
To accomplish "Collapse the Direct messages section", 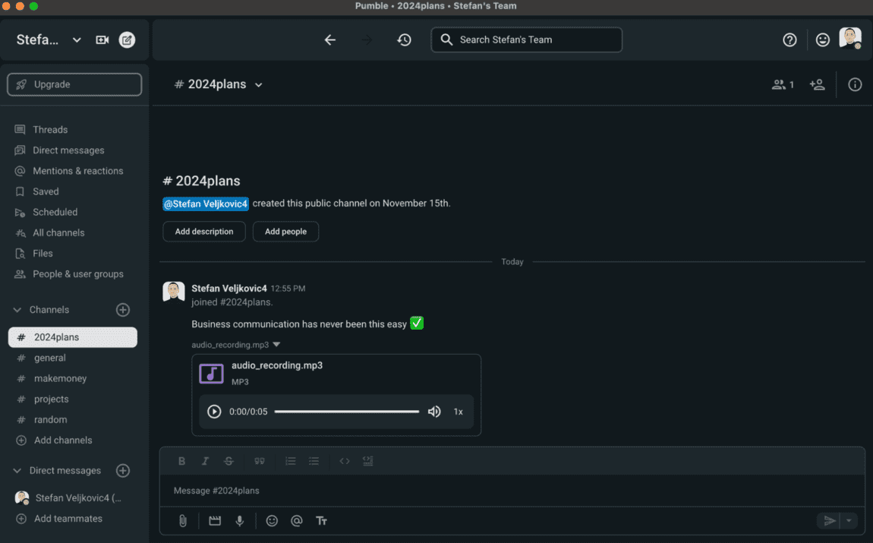I will click(x=17, y=471).
